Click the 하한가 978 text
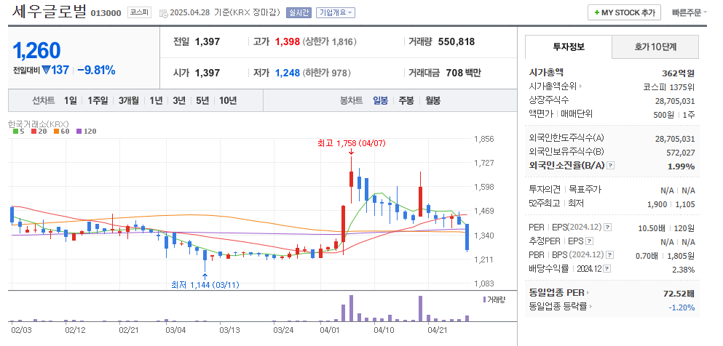The width and height of the screenshot is (723, 346). click(326, 73)
